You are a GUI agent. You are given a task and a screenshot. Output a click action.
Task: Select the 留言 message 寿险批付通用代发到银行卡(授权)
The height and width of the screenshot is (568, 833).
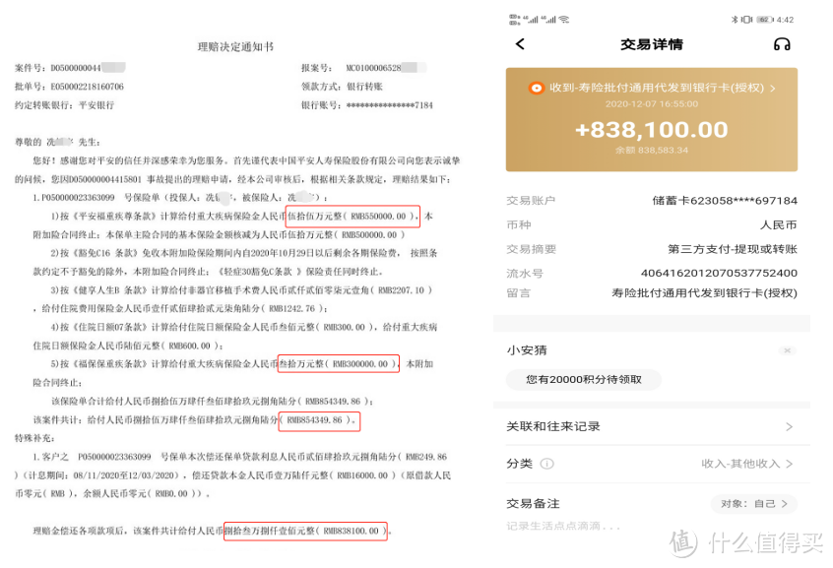coord(704,292)
